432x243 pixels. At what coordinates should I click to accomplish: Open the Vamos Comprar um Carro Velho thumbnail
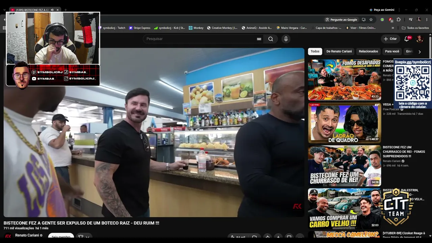[344, 209]
